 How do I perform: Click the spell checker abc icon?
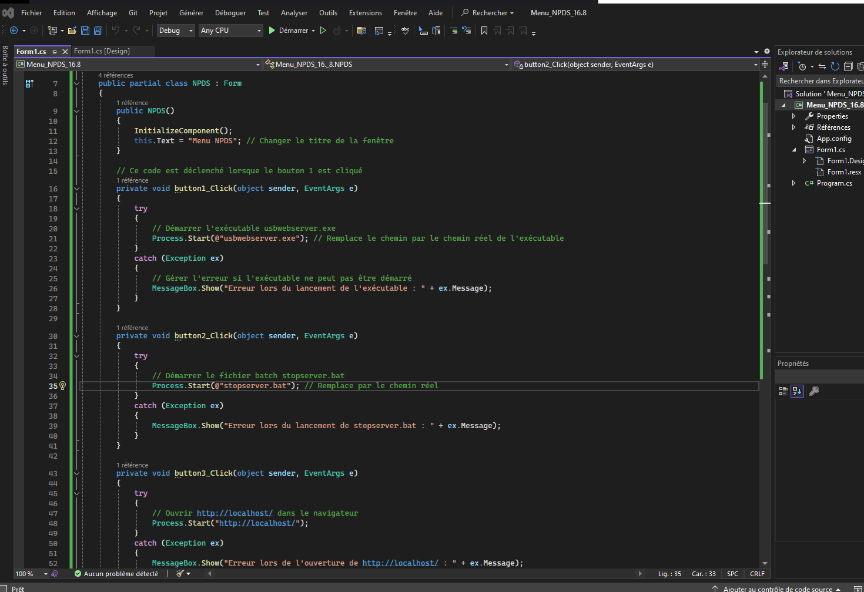pyautogui.click(x=405, y=31)
